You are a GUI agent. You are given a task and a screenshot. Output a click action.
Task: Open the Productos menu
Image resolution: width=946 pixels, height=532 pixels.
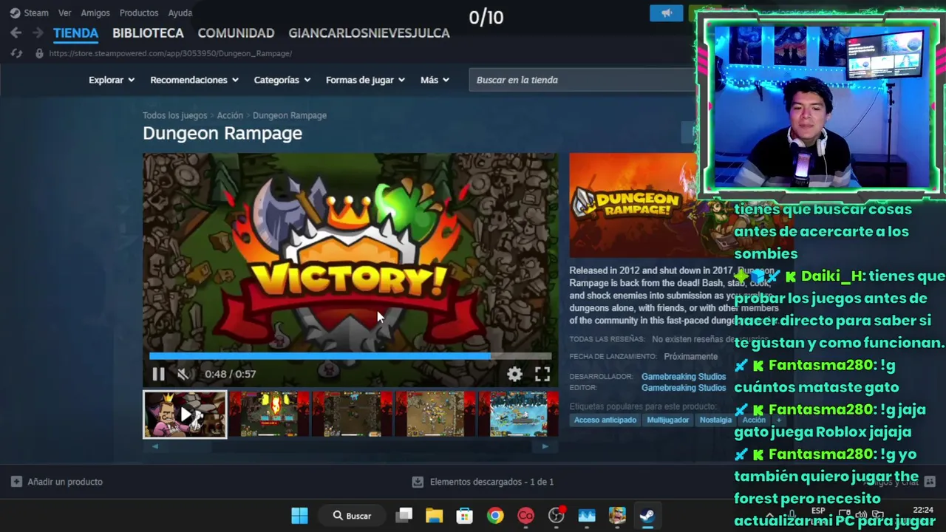click(139, 13)
